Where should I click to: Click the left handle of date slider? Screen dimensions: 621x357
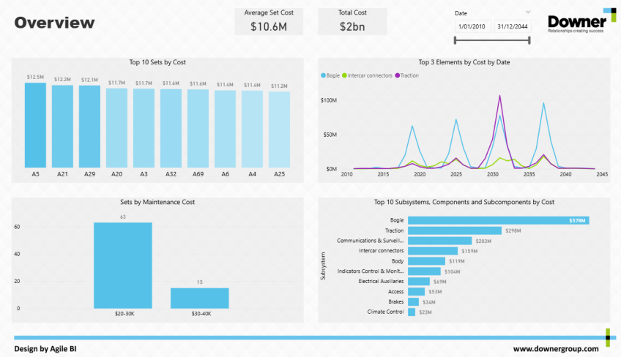pos(455,39)
